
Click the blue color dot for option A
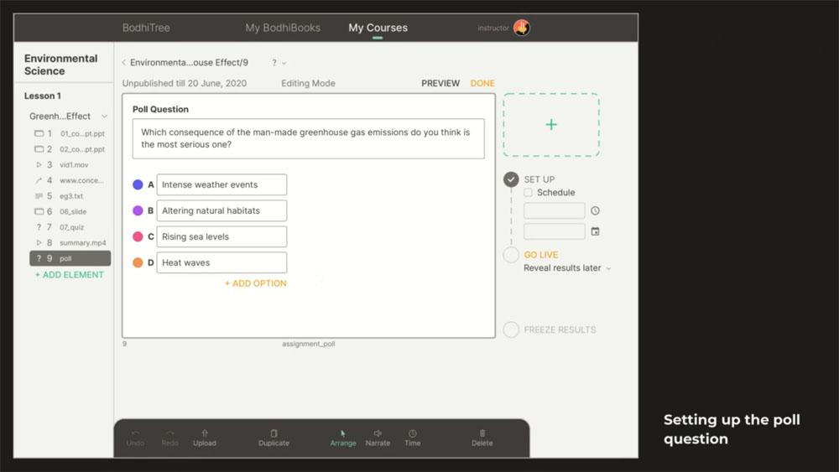coord(138,184)
